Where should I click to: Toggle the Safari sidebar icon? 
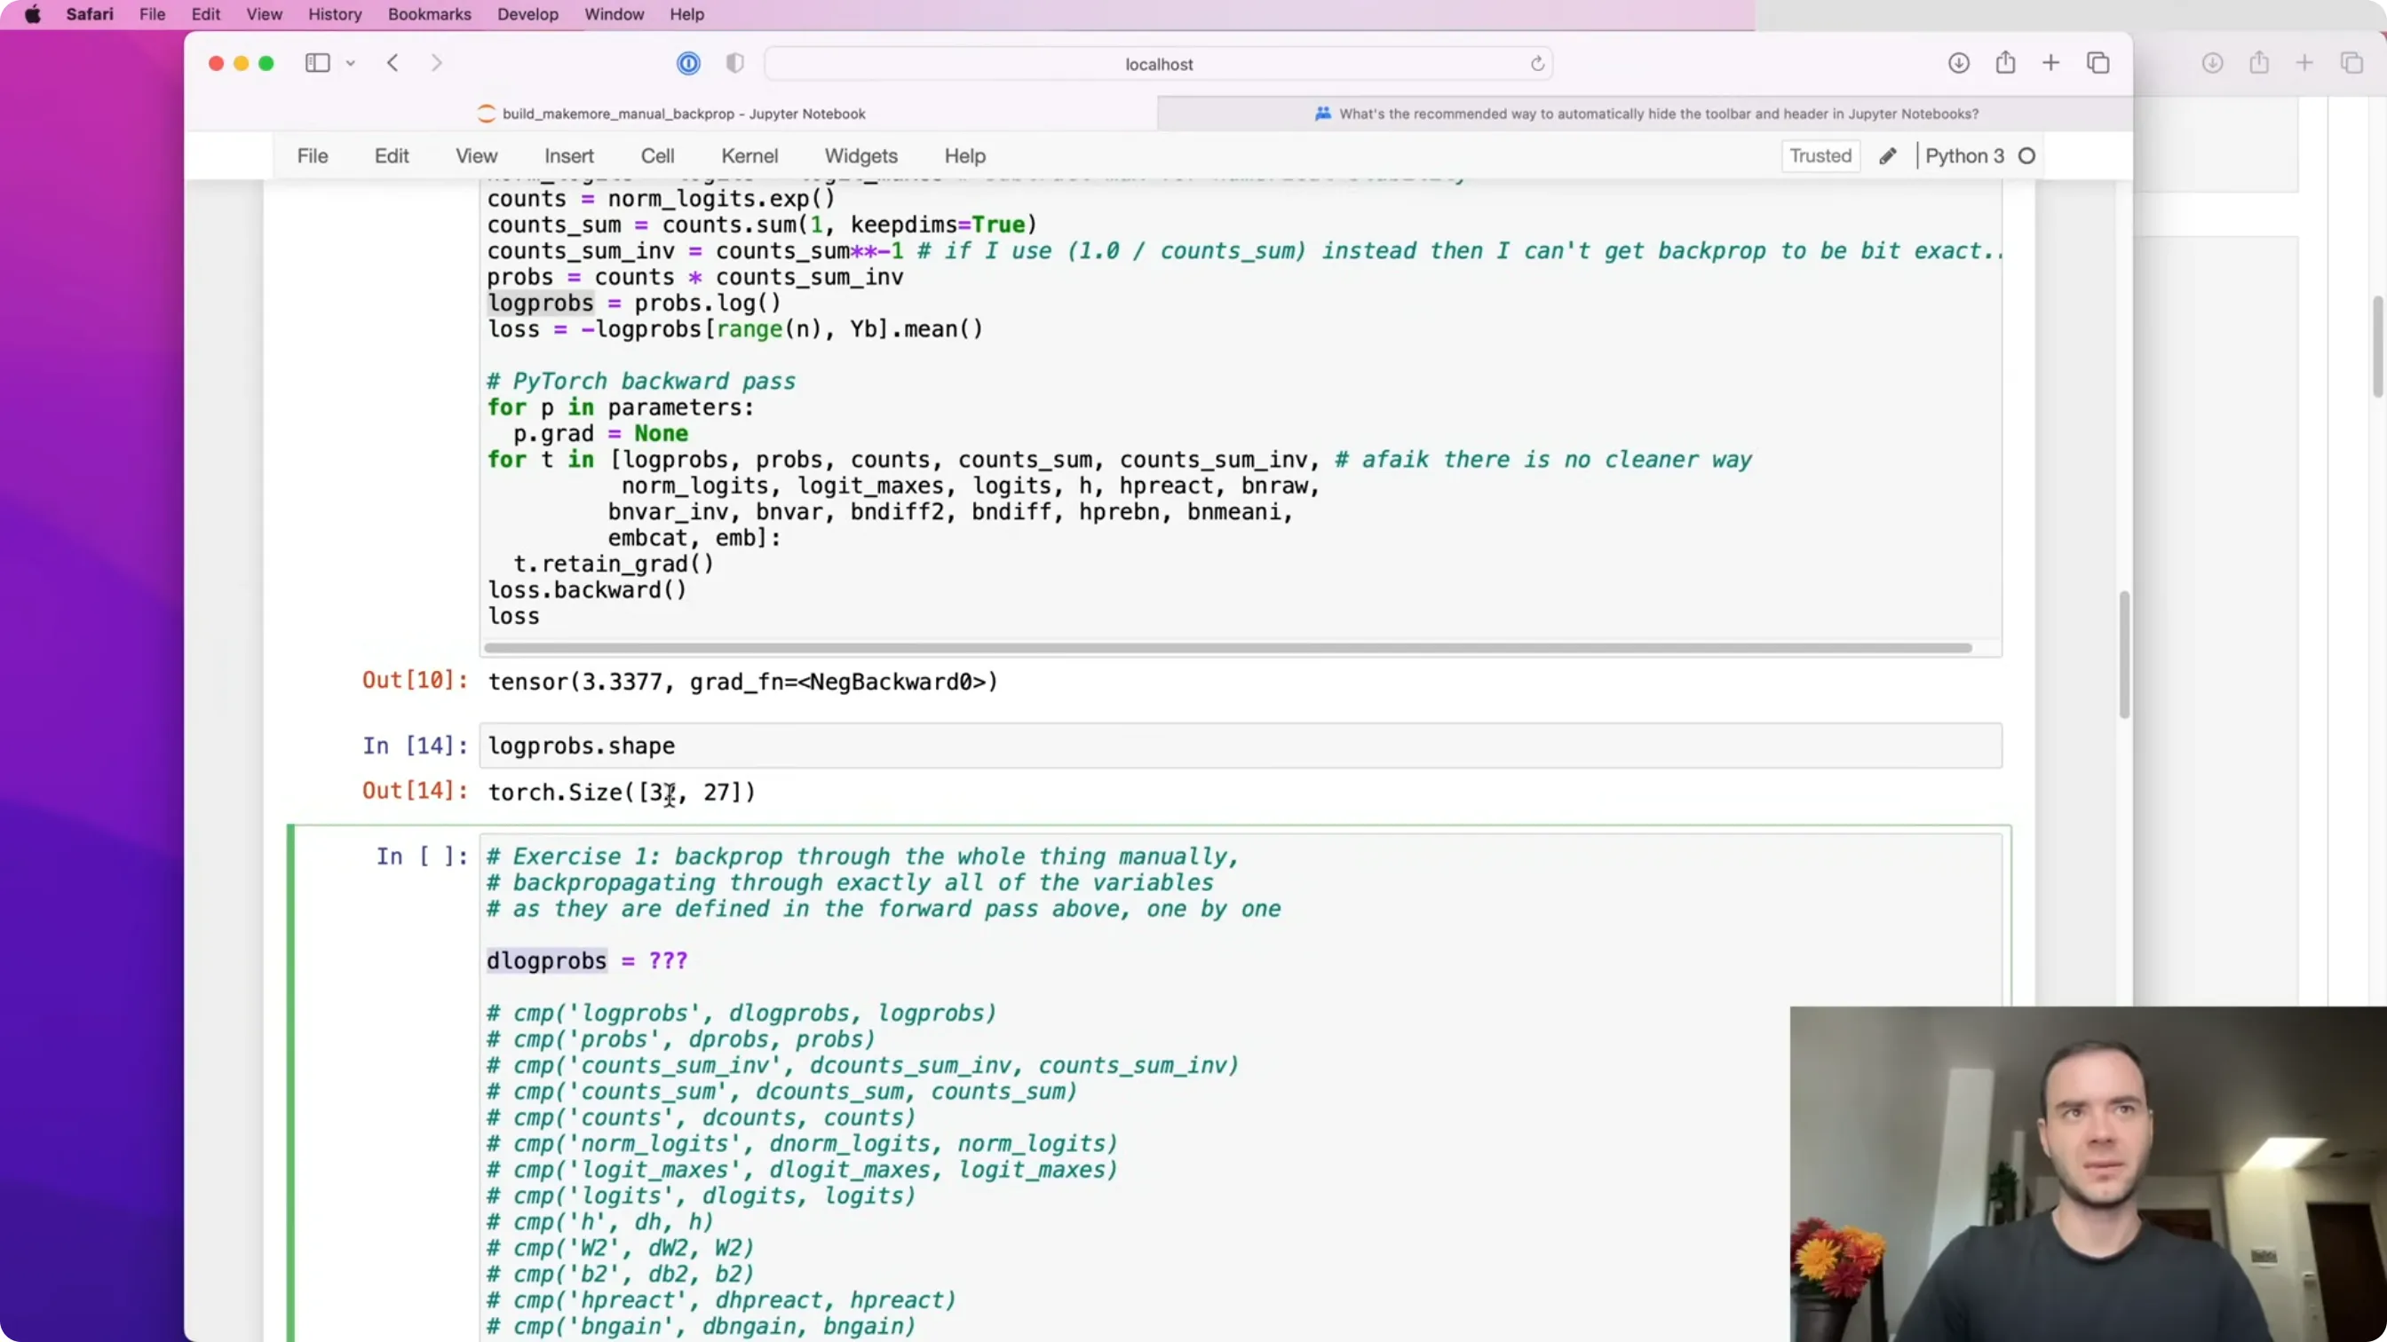point(317,63)
